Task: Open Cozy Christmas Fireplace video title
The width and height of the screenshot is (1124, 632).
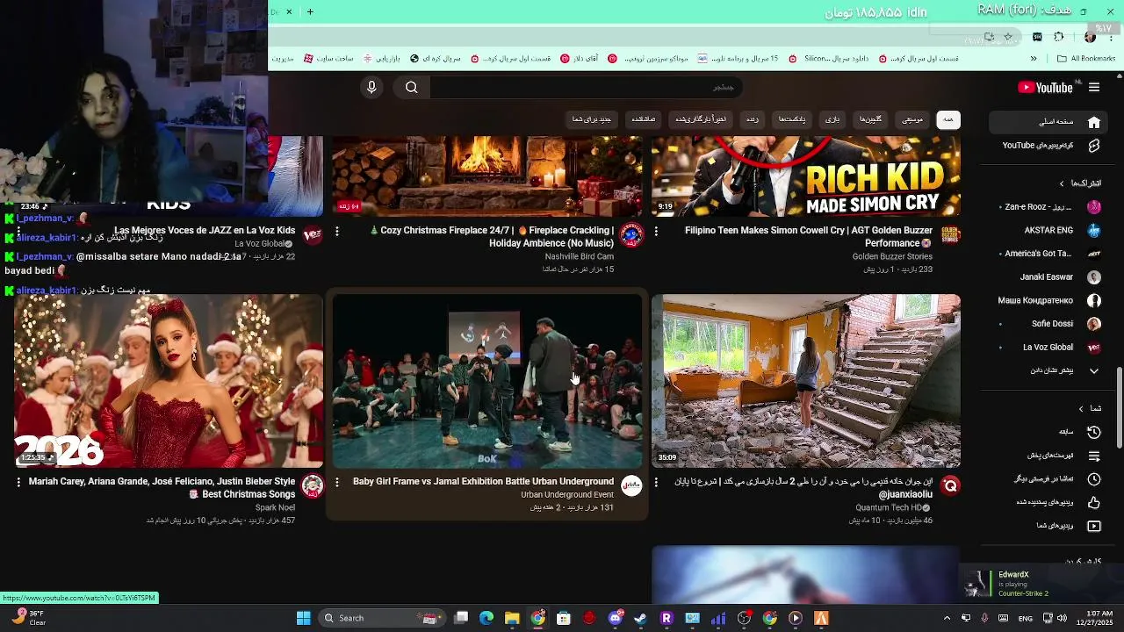Action: point(492,237)
